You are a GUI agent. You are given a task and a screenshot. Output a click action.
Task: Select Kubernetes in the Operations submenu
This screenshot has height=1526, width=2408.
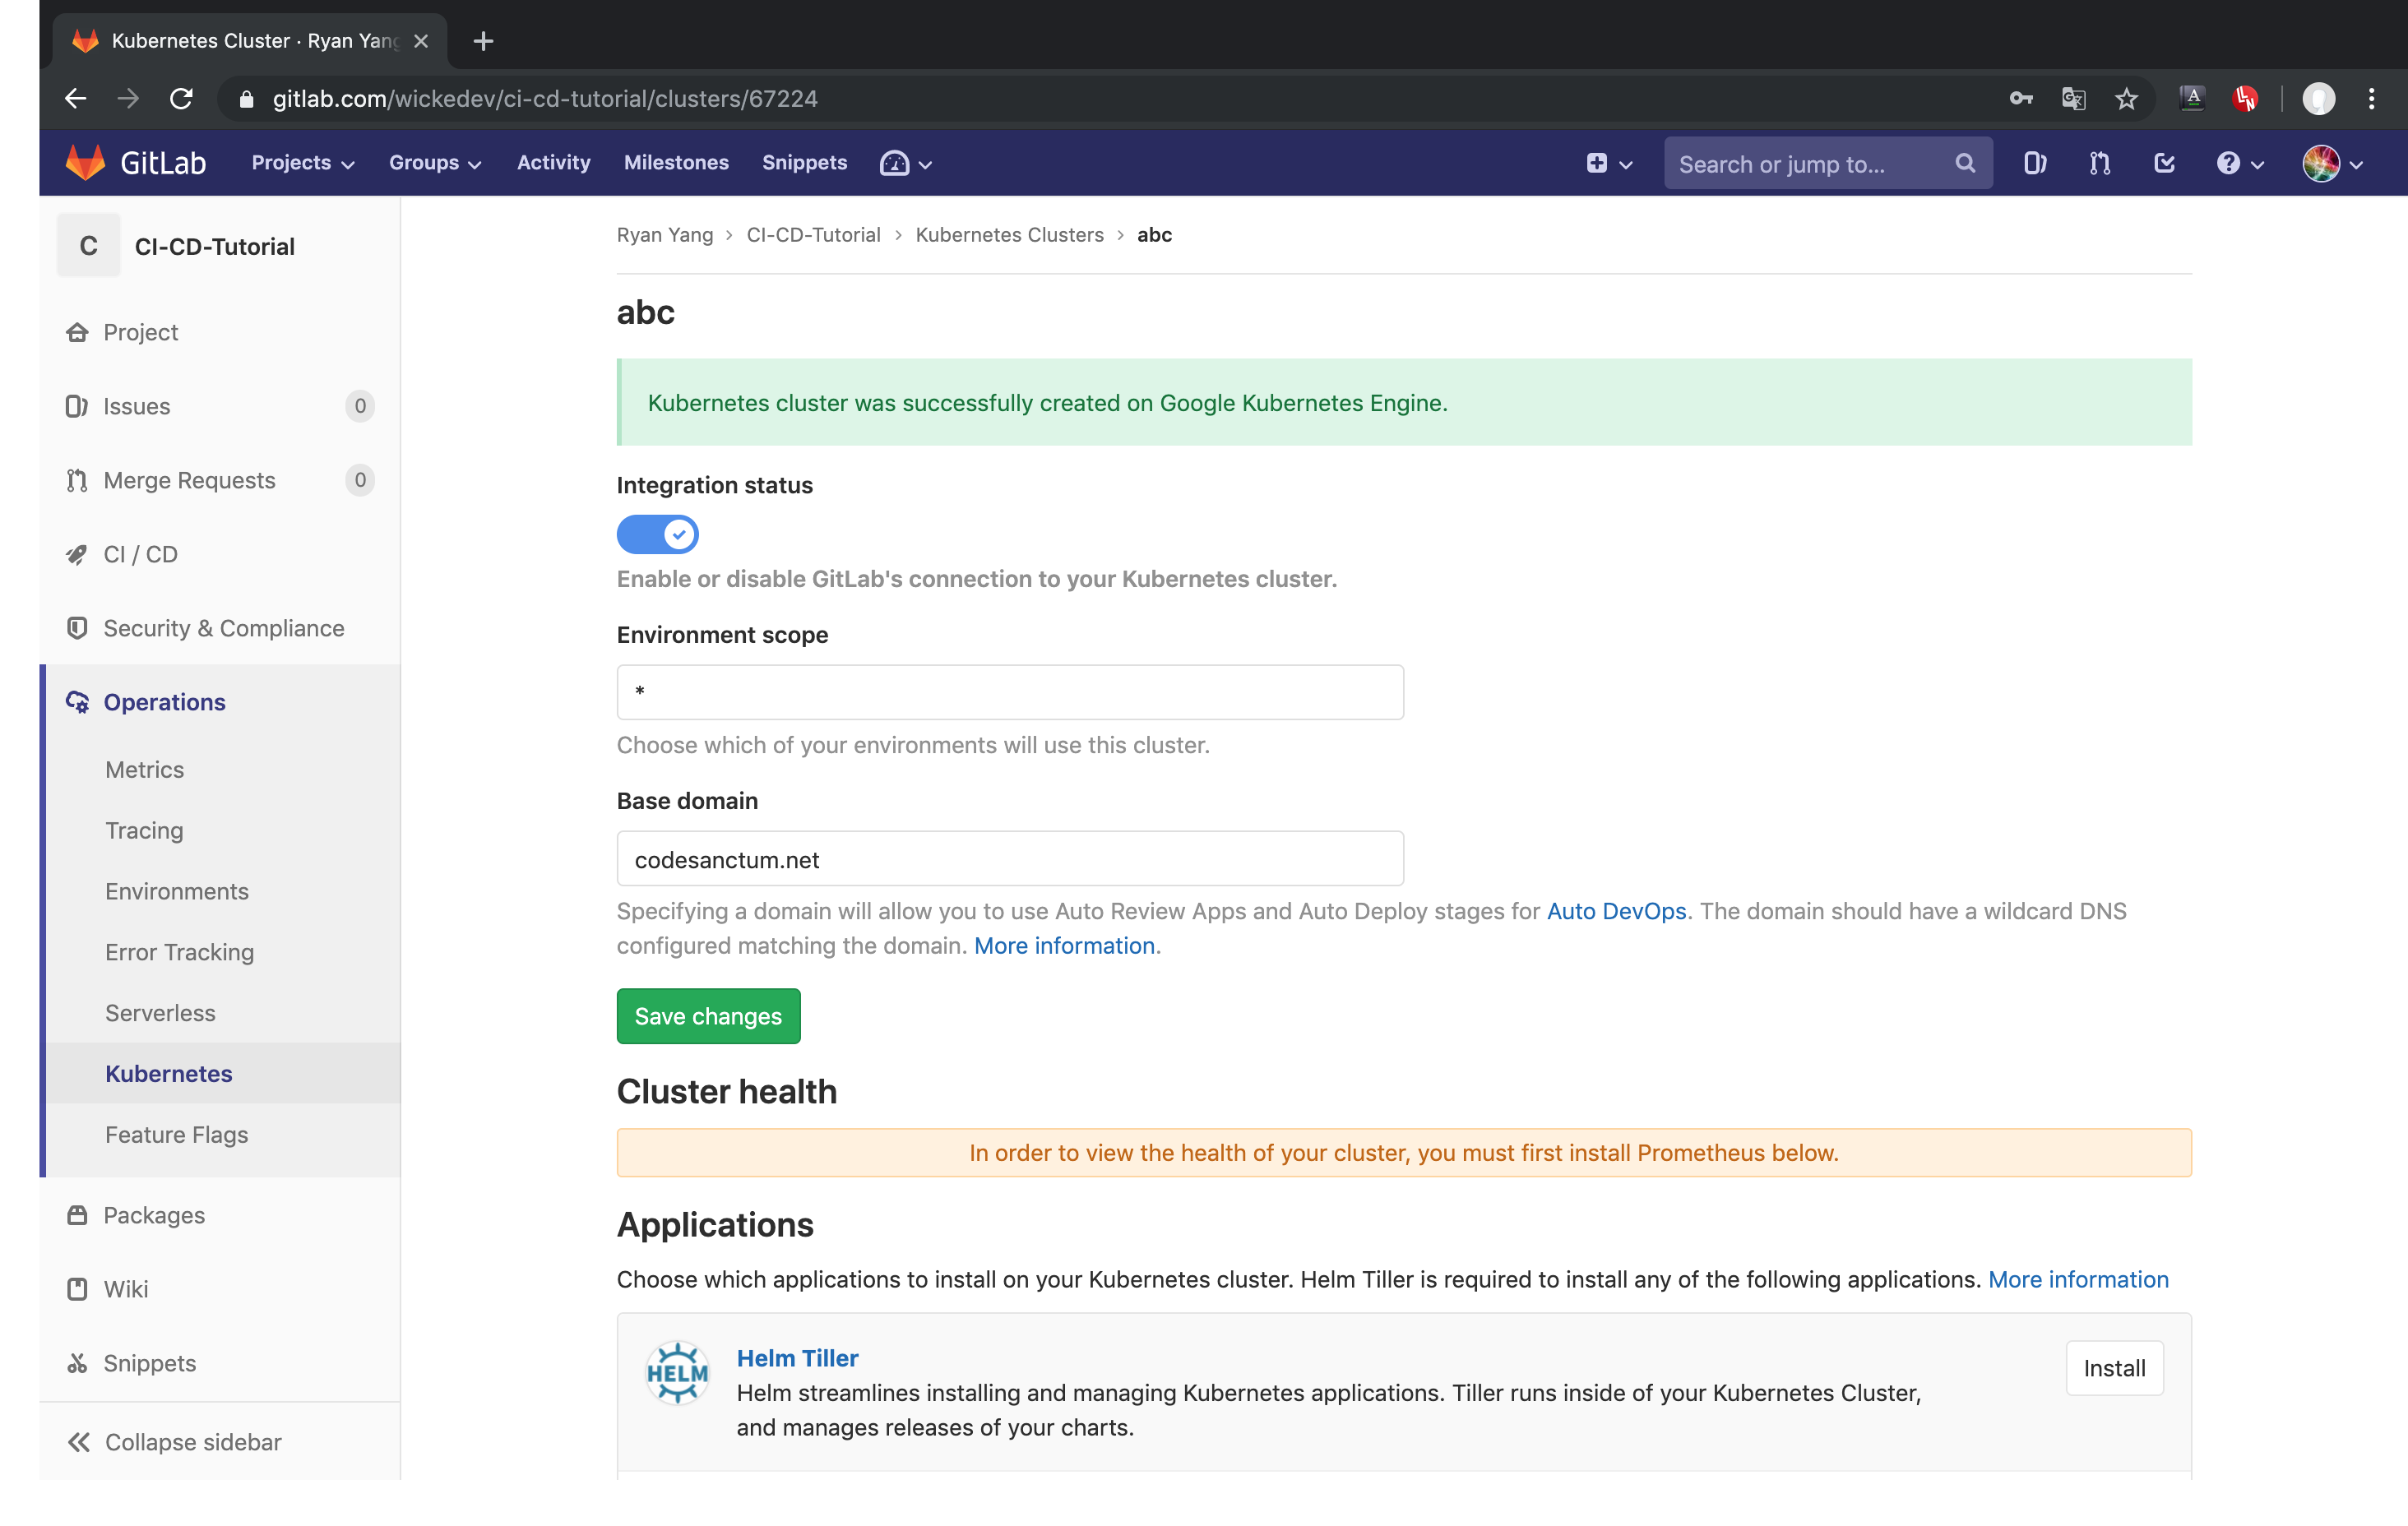168,1073
